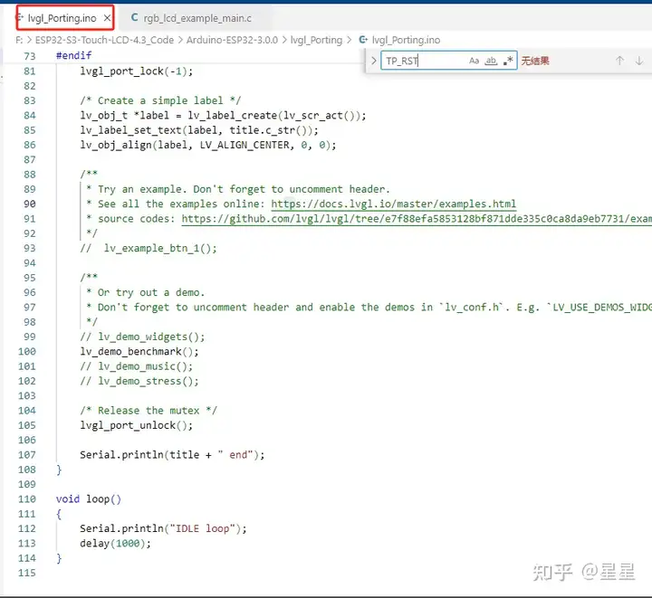Click the // lv_demo_music(); line
The height and width of the screenshot is (598, 652).
coord(137,366)
